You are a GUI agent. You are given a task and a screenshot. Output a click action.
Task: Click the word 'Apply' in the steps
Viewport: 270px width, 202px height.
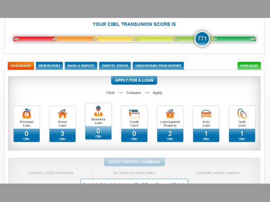click(x=157, y=93)
